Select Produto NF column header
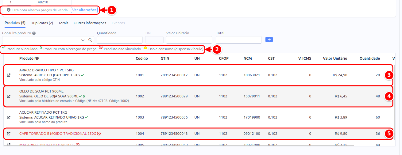Screen dimensions: 402x155 click(29, 58)
